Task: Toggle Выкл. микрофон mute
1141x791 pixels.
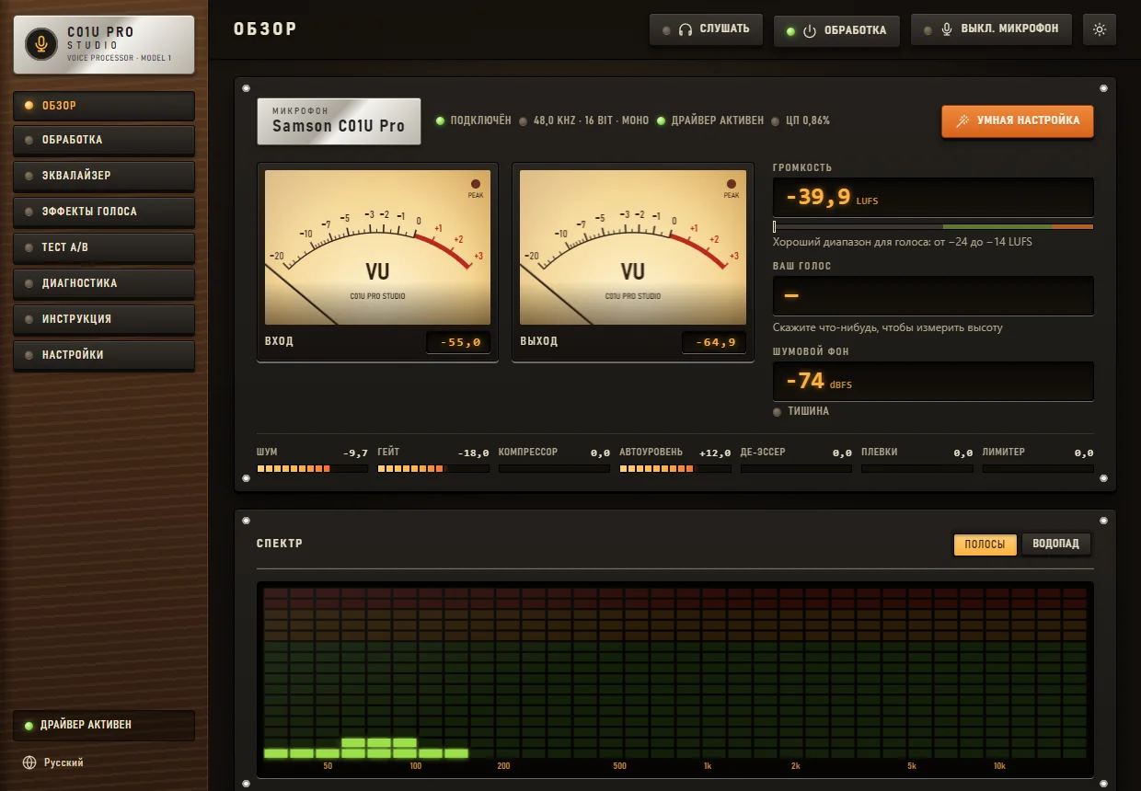Action: click(x=992, y=29)
